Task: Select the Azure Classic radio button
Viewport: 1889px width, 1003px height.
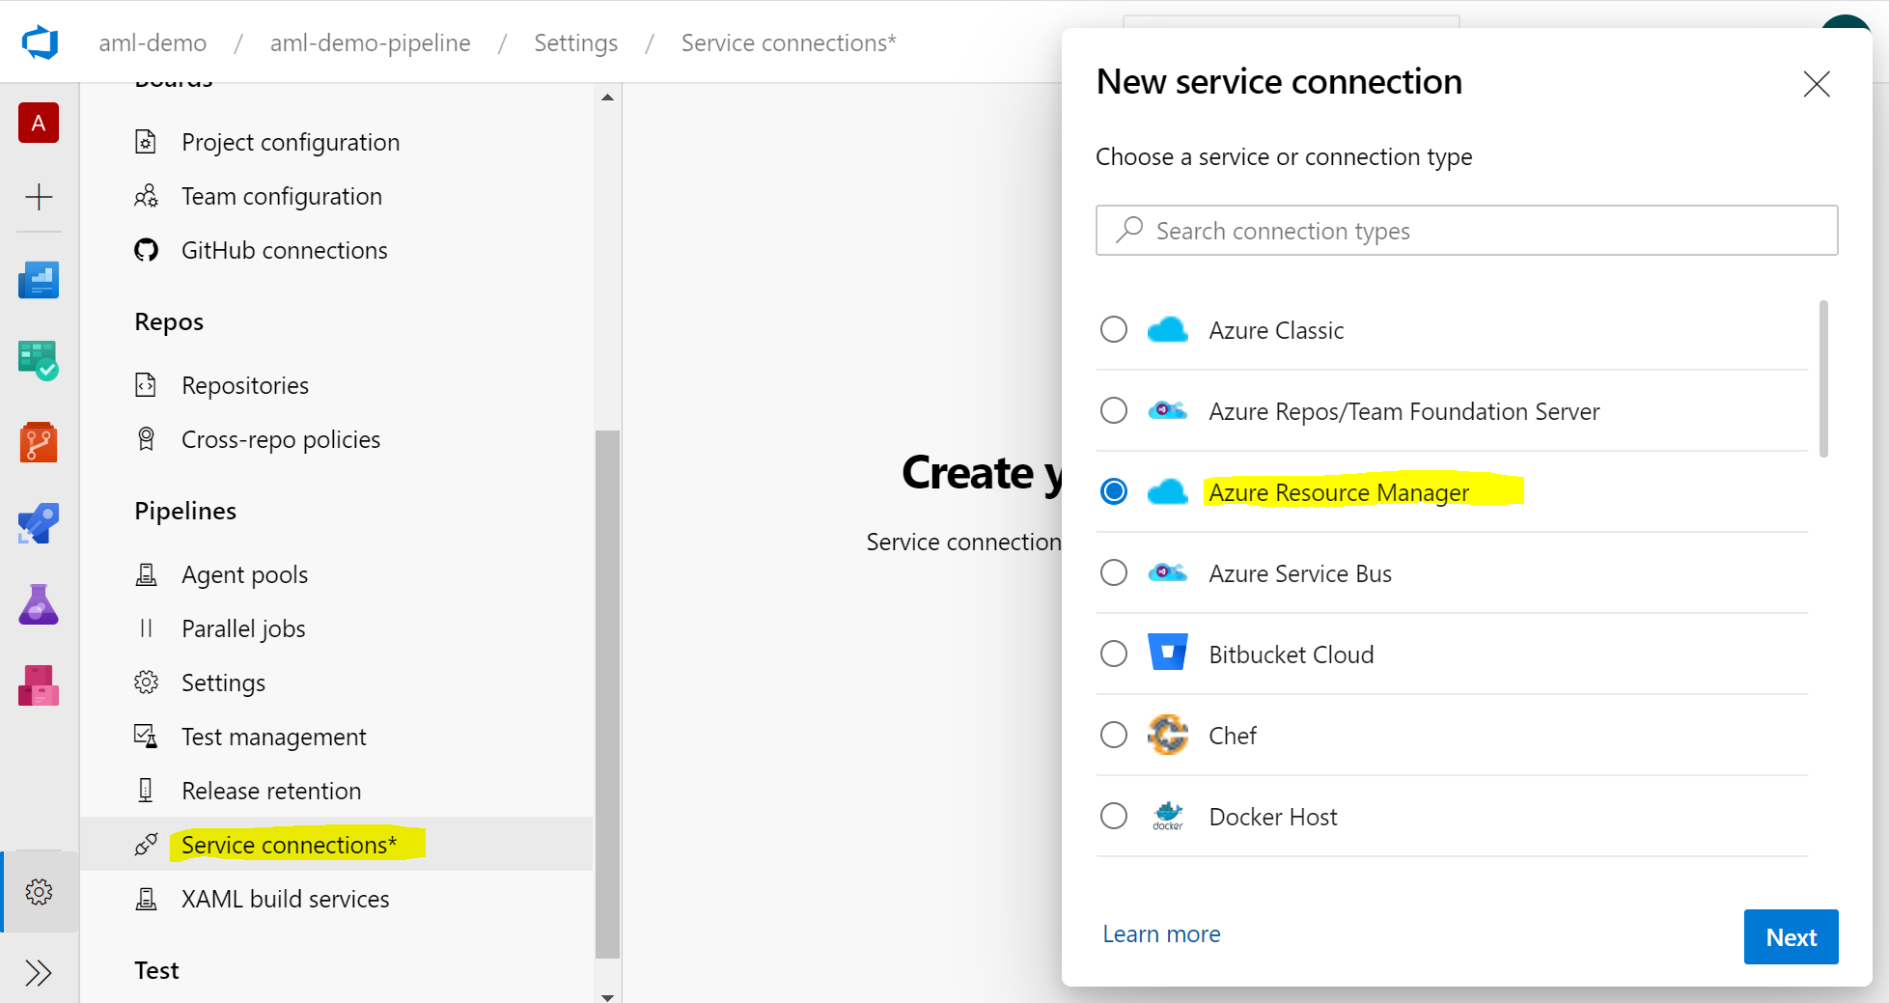Action: point(1114,329)
